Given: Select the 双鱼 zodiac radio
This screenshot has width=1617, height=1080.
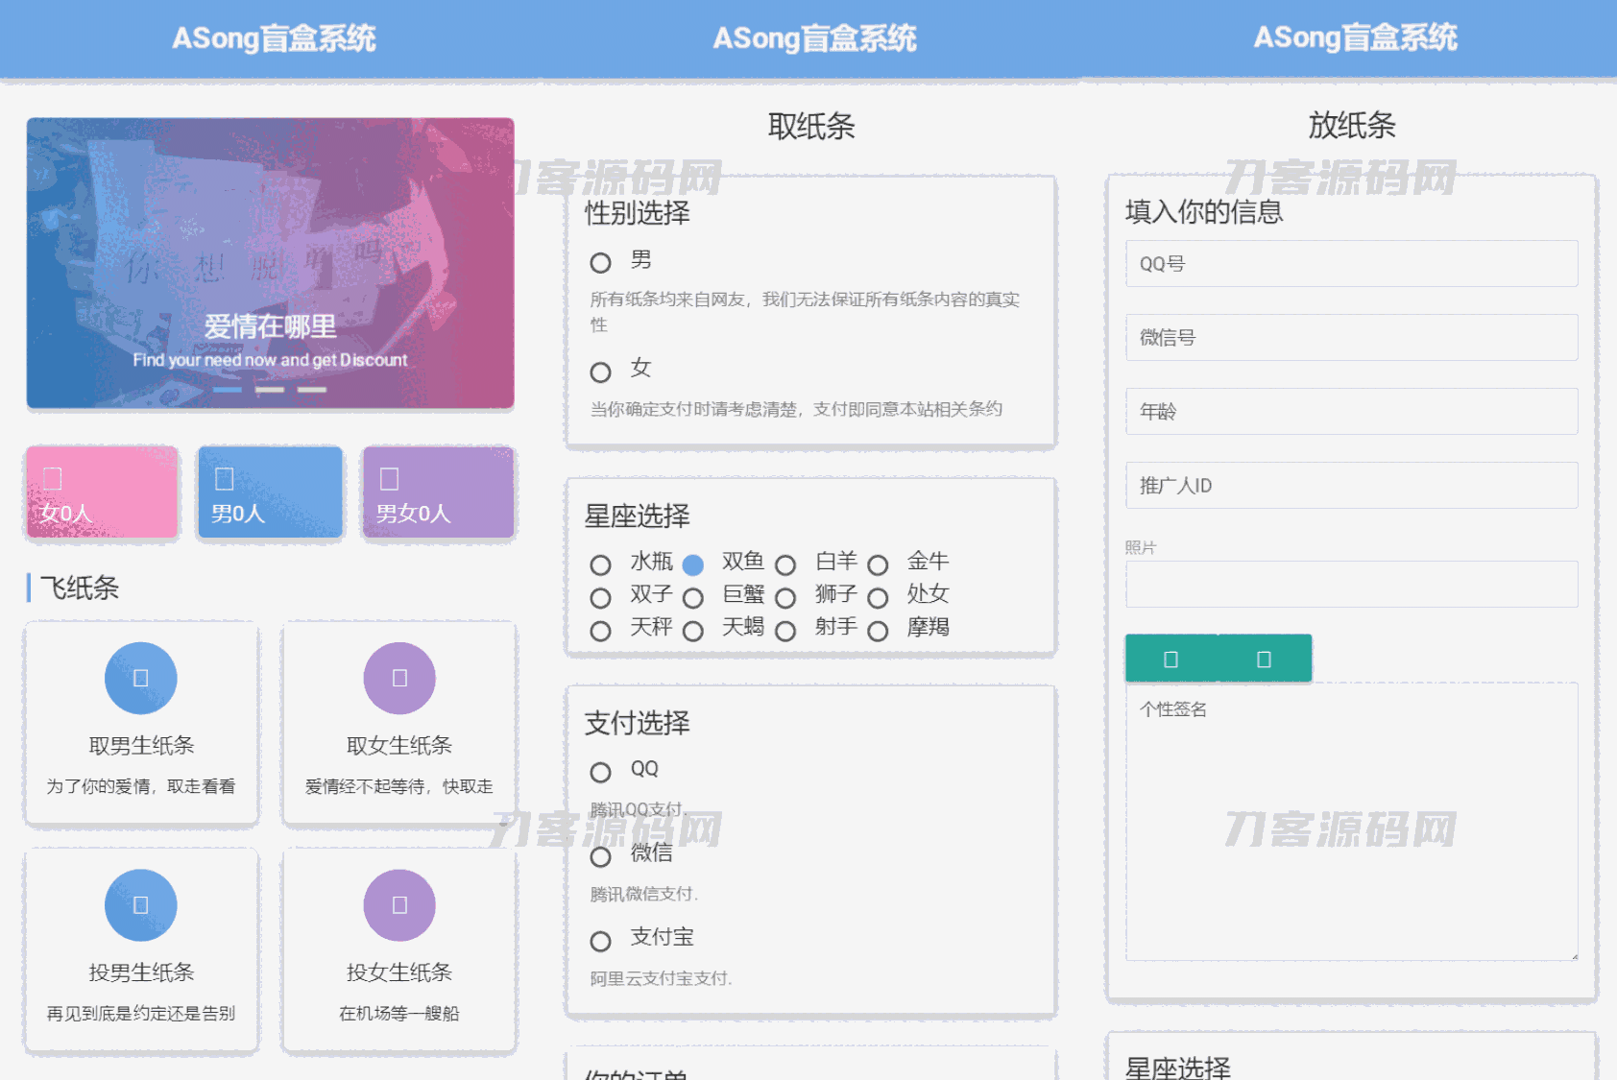Looking at the screenshot, I should 692,565.
